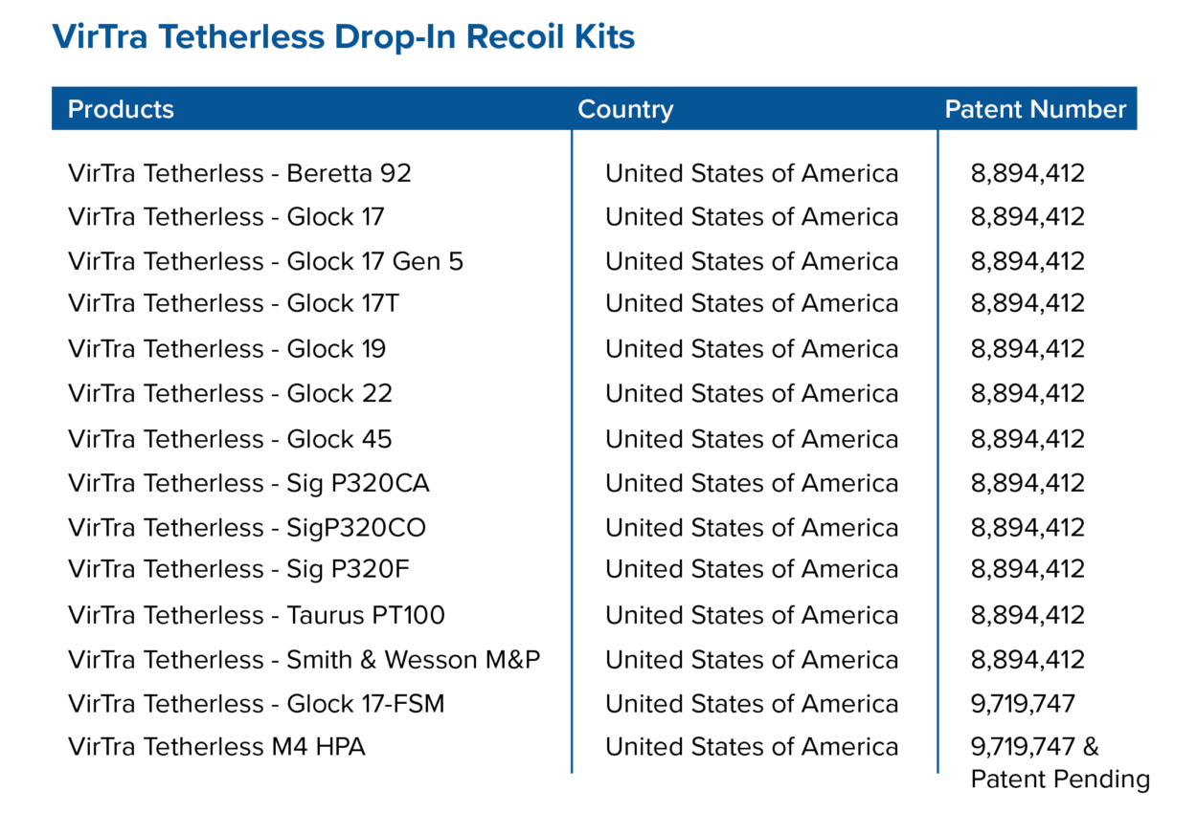Click the Beretta 92 row's United States of America cell

(x=752, y=173)
